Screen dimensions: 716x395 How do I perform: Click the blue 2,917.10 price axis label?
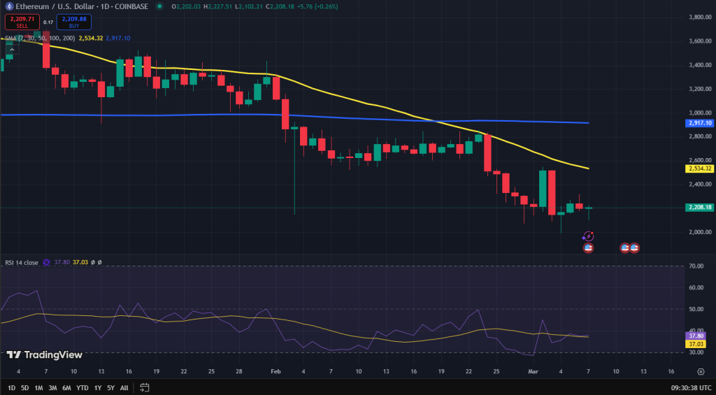click(x=699, y=123)
